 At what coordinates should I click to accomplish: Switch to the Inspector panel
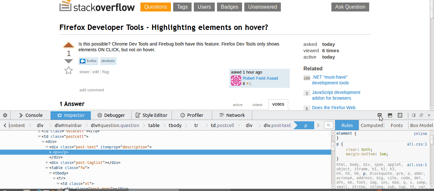71,115
